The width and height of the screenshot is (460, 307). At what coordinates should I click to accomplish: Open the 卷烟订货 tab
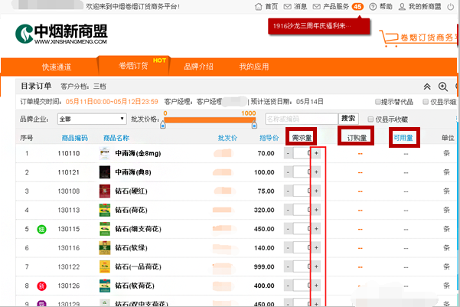pyautogui.click(x=133, y=66)
